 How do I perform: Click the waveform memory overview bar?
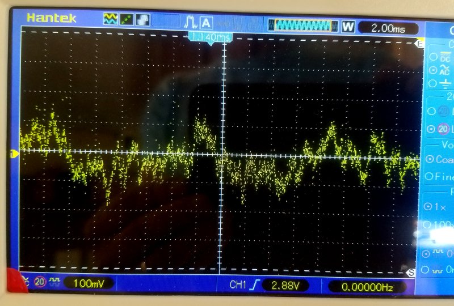point(300,25)
